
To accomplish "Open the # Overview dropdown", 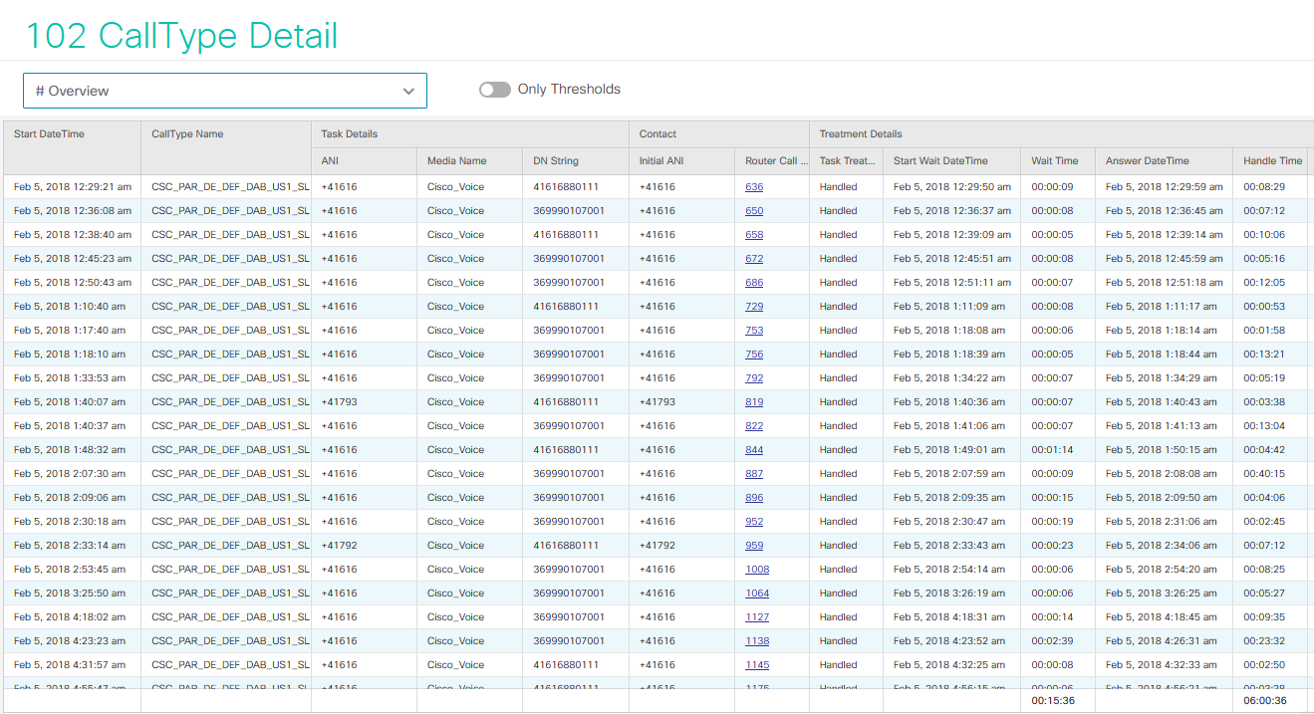I will coord(225,91).
